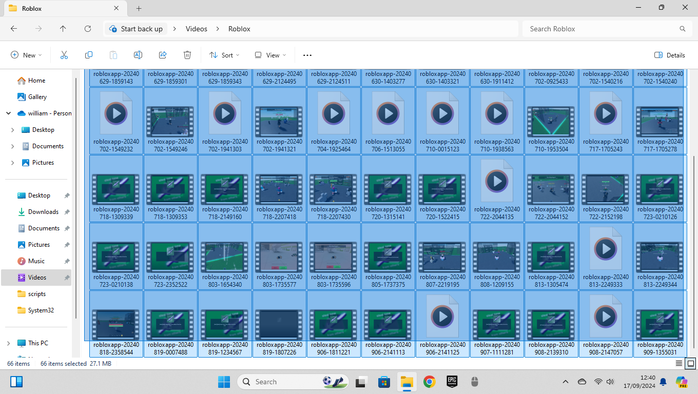
Task: Open Chrome from the taskbar
Action: pyautogui.click(x=430, y=382)
